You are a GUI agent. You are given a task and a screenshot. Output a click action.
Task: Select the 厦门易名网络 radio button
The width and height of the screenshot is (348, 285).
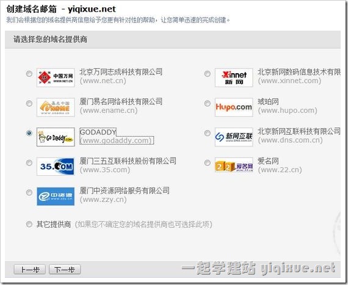click(29, 103)
